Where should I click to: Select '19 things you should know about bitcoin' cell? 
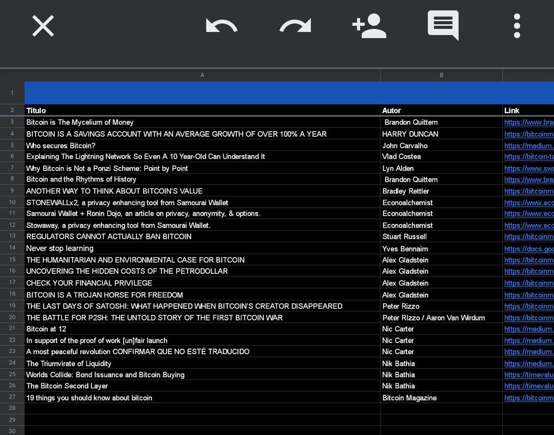202,398
